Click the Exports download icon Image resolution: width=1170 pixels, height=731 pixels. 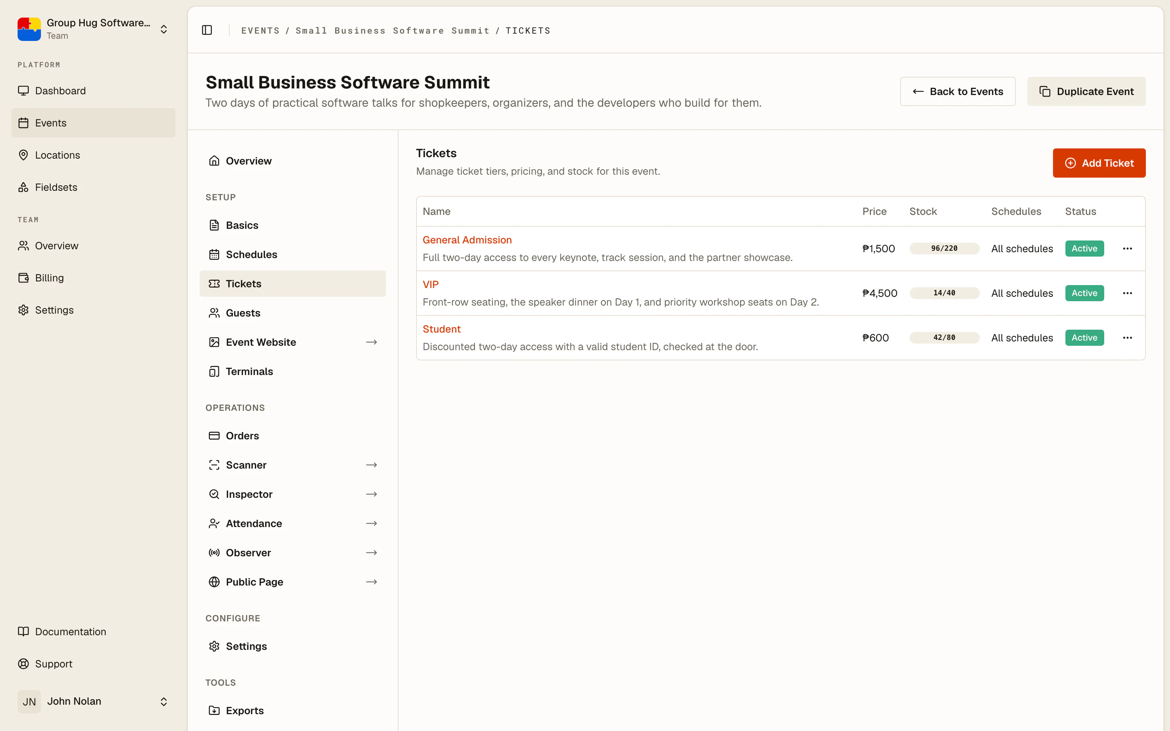pos(214,710)
